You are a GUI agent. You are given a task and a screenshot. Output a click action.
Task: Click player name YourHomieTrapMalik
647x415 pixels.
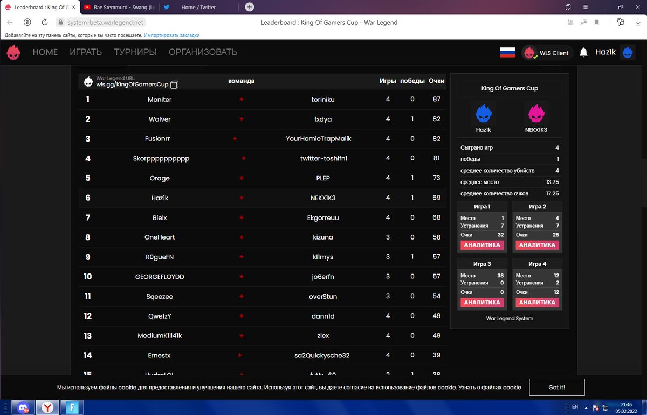coord(319,139)
